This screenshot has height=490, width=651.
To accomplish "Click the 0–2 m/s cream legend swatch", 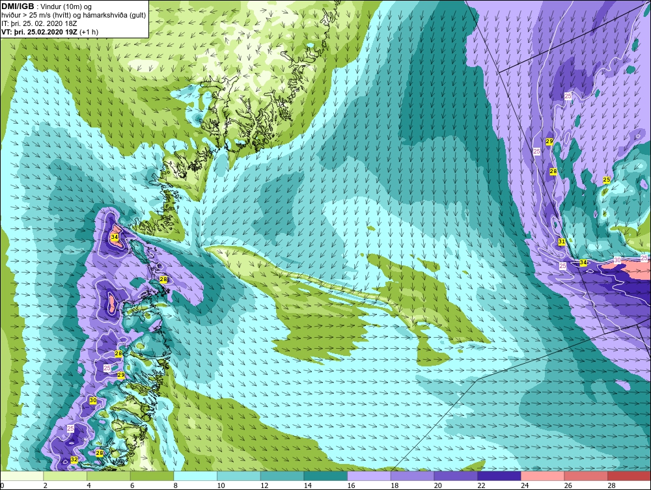I will click(22, 476).
